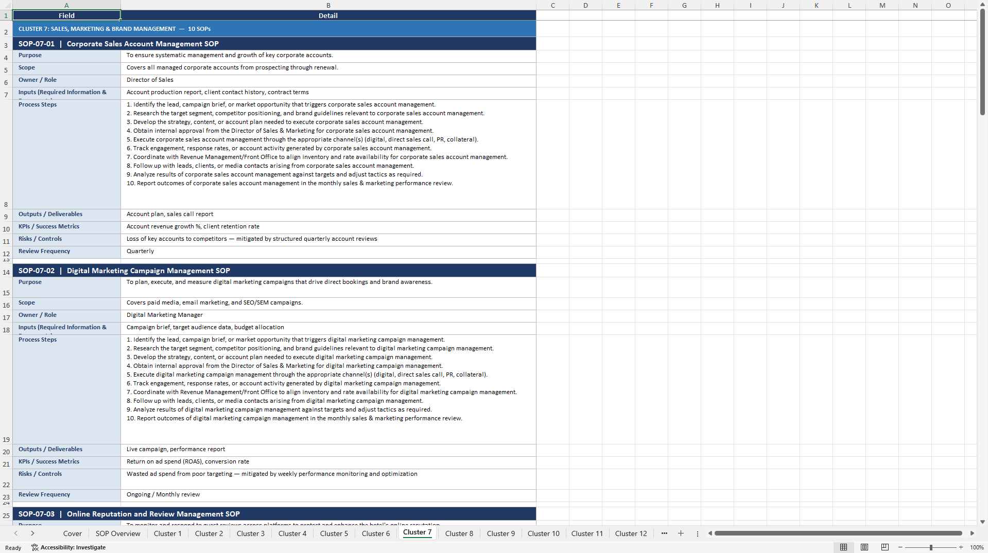
Task: Open the SOP Overview sheet tab
Action: pos(118,533)
